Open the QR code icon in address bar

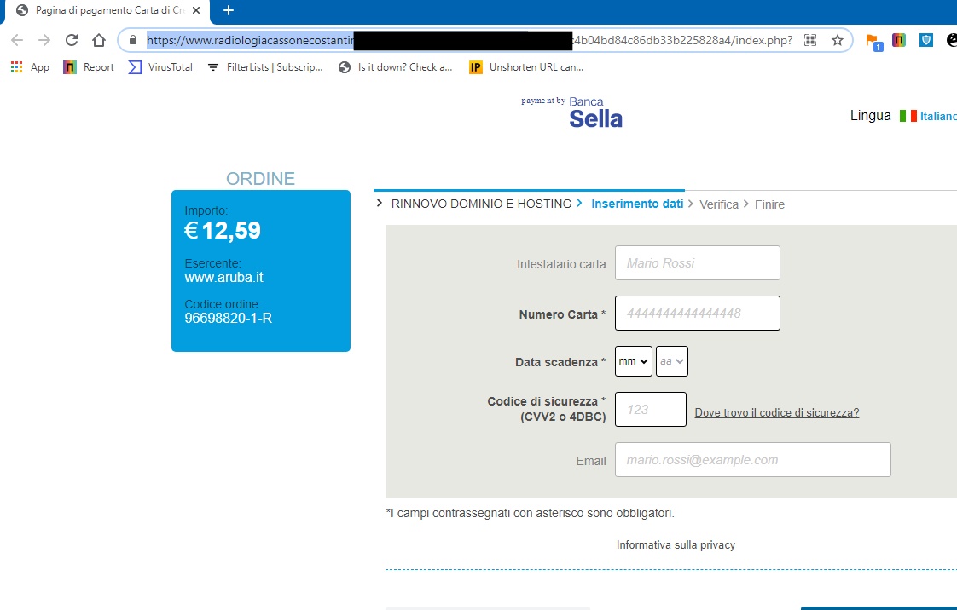pos(810,40)
